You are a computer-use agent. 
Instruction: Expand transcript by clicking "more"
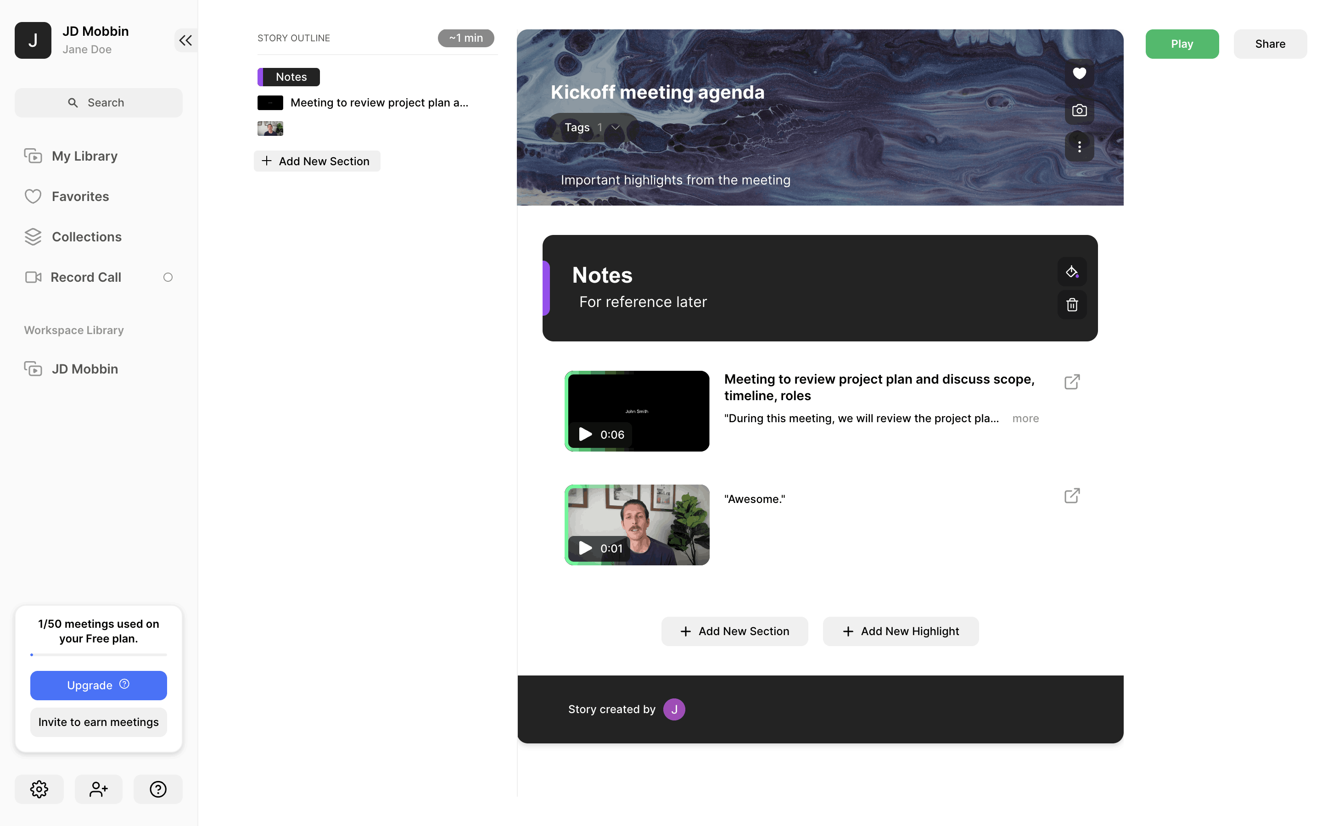click(1025, 419)
